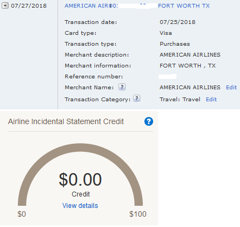Click the $0.00 credit amount
This screenshot has height=227, width=240.
(x=80, y=180)
